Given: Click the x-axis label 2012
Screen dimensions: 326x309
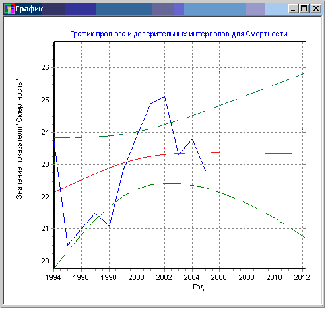Looking at the screenshot, I should (302, 277).
